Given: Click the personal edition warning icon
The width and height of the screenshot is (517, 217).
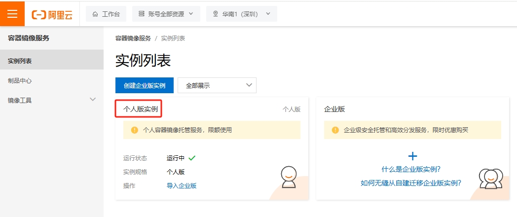Looking at the screenshot, I should click(134, 130).
